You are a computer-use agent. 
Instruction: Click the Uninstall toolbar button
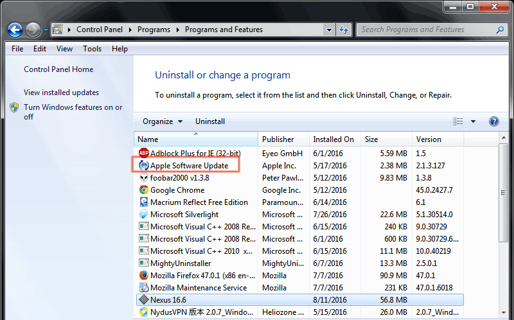pyautogui.click(x=210, y=121)
